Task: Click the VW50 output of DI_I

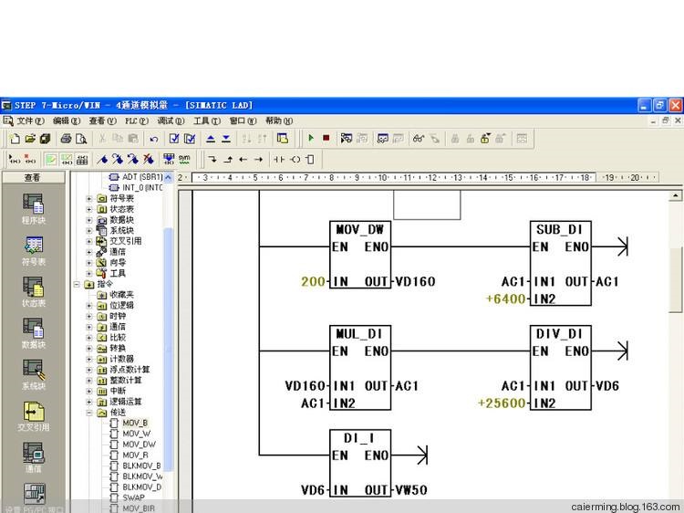Action: (411, 490)
